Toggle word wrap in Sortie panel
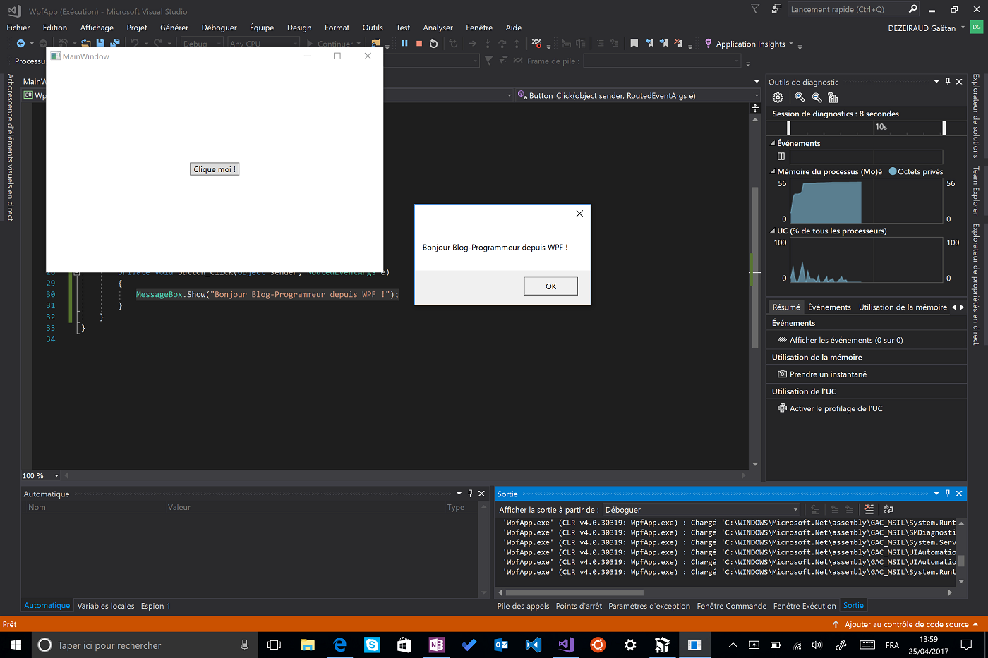The height and width of the screenshot is (658, 988). [888, 509]
